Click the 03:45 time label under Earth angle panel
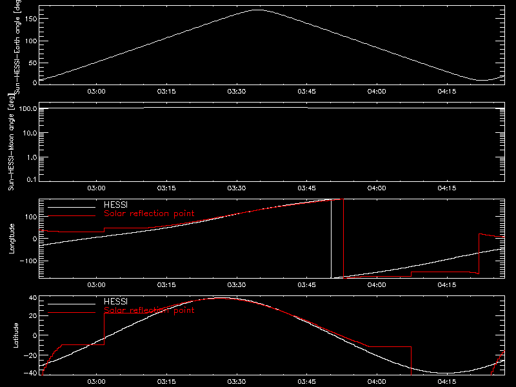The image size is (516, 387). click(306, 91)
